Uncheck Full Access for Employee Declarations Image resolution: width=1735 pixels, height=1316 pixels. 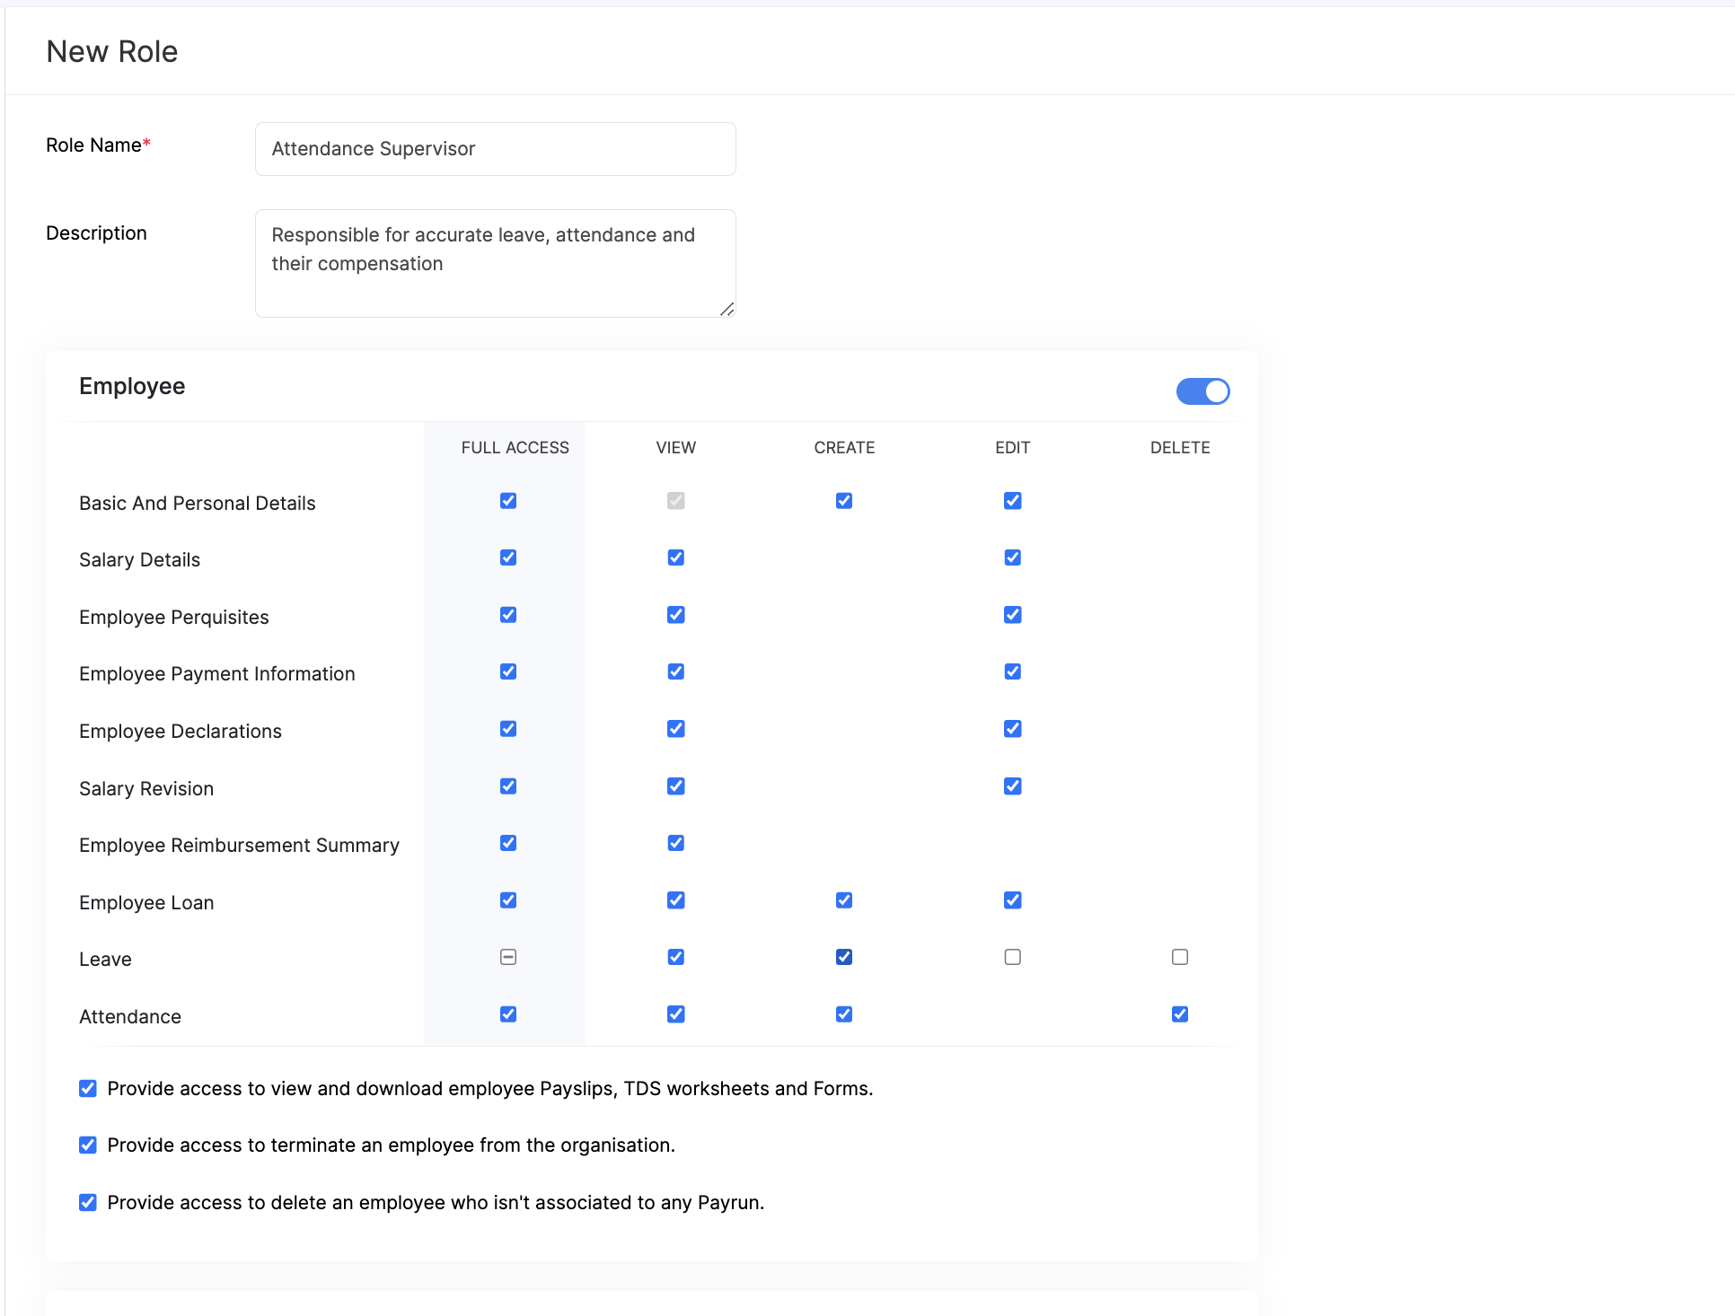click(508, 729)
